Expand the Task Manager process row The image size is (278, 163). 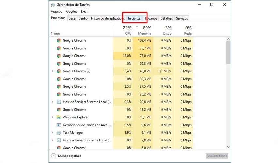[52, 133]
